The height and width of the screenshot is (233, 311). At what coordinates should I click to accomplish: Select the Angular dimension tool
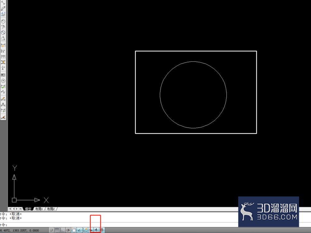(x=3, y=38)
